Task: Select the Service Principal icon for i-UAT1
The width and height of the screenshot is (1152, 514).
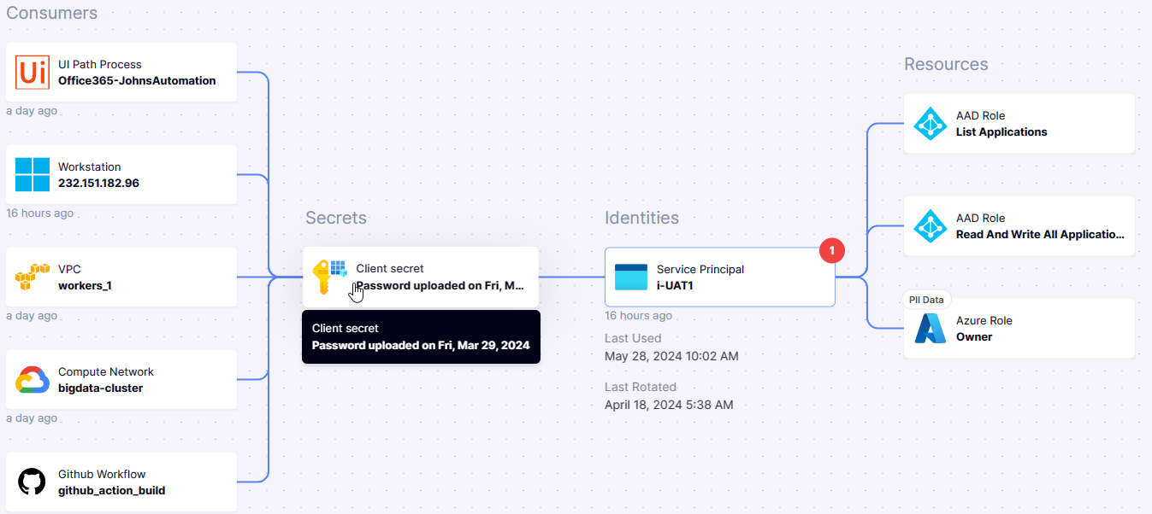Action: coord(630,277)
